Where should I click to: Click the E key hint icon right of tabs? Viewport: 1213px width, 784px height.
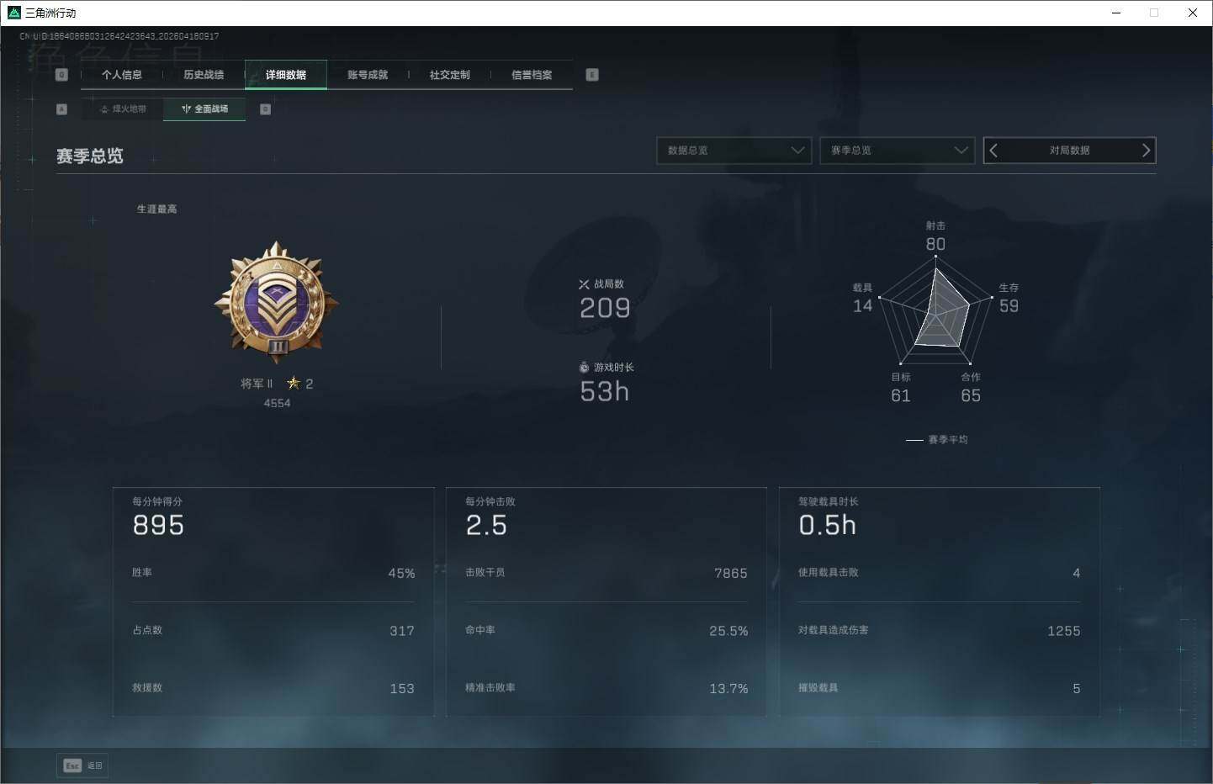click(x=592, y=75)
